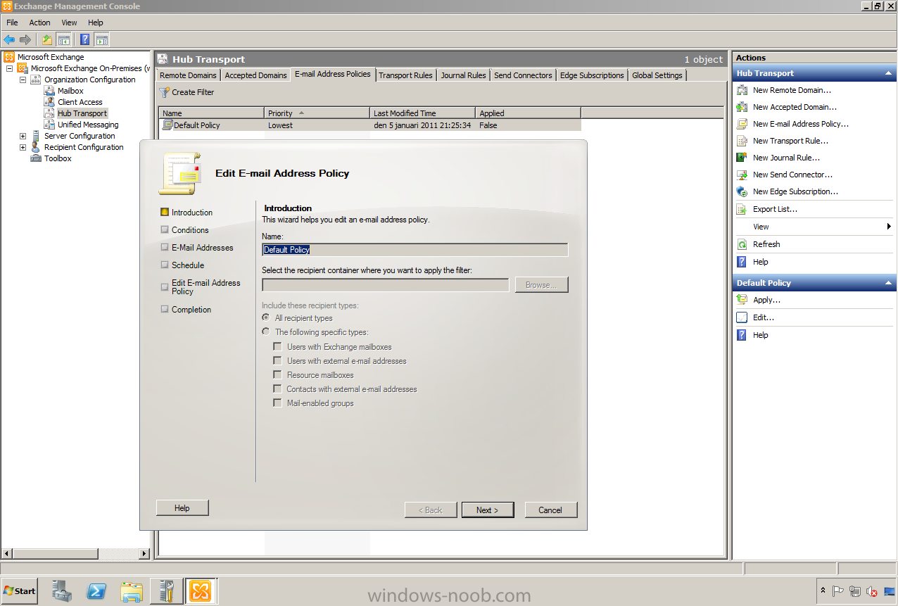Click the New Accepted Domain action icon
The width and height of the screenshot is (898, 606).
pyautogui.click(x=742, y=107)
